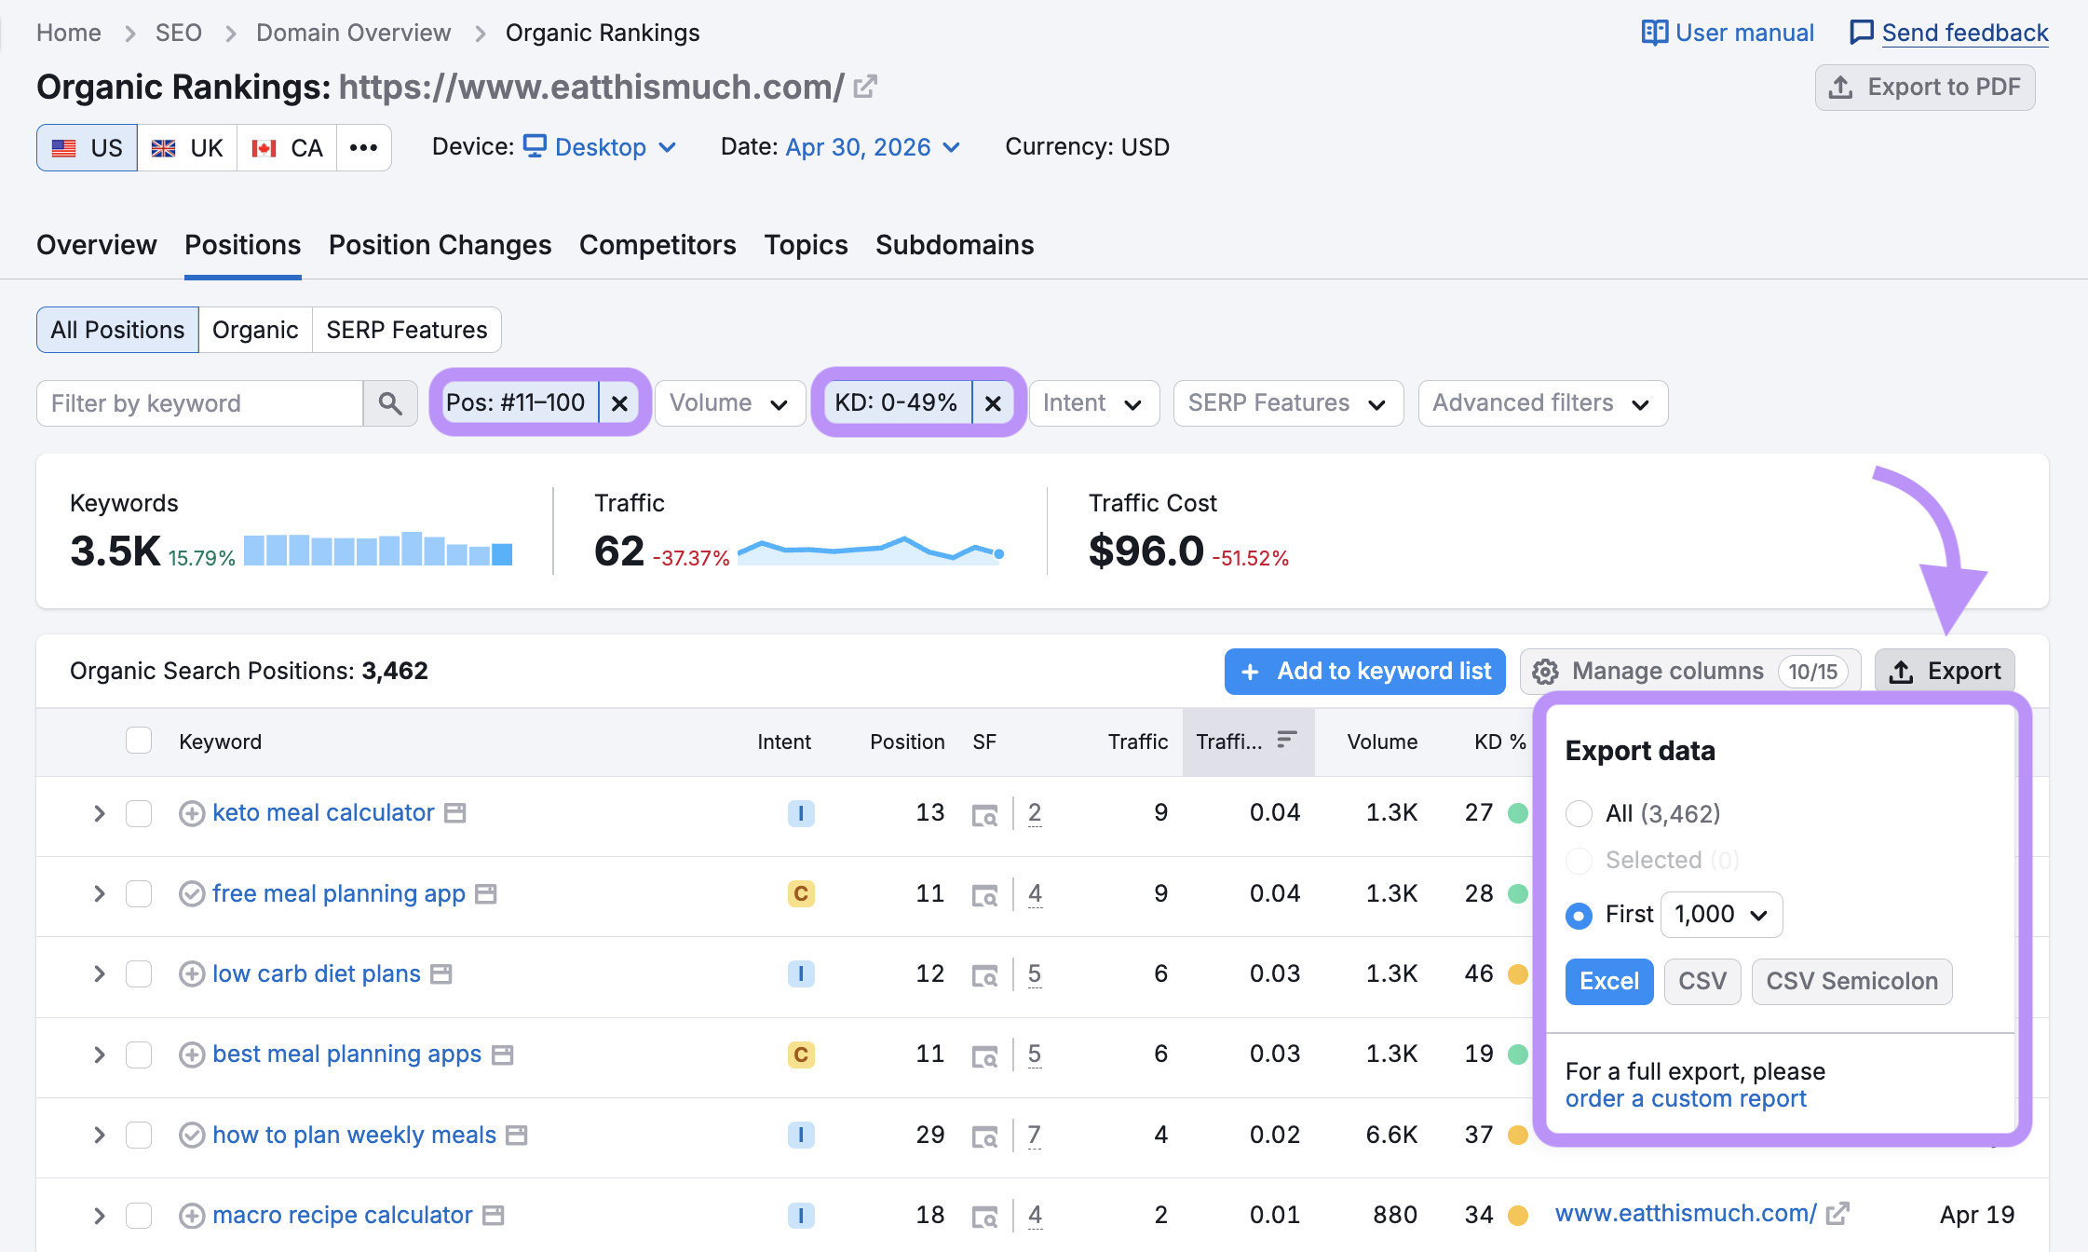The width and height of the screenshot is (2088, 1252).
Task: Click SF search icon in low carb diet plans row
Action: 984,975
